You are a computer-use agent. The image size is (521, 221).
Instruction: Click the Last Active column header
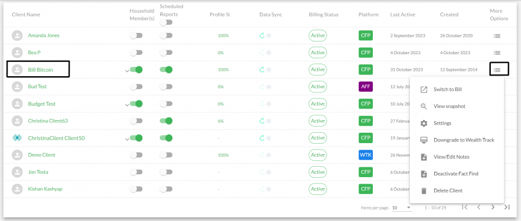[402, 14]
